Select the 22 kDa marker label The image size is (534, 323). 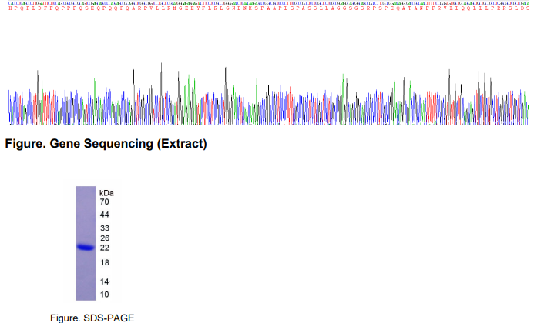(x=104, y=248)
